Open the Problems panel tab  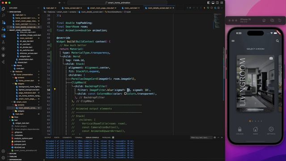[106, 137]
